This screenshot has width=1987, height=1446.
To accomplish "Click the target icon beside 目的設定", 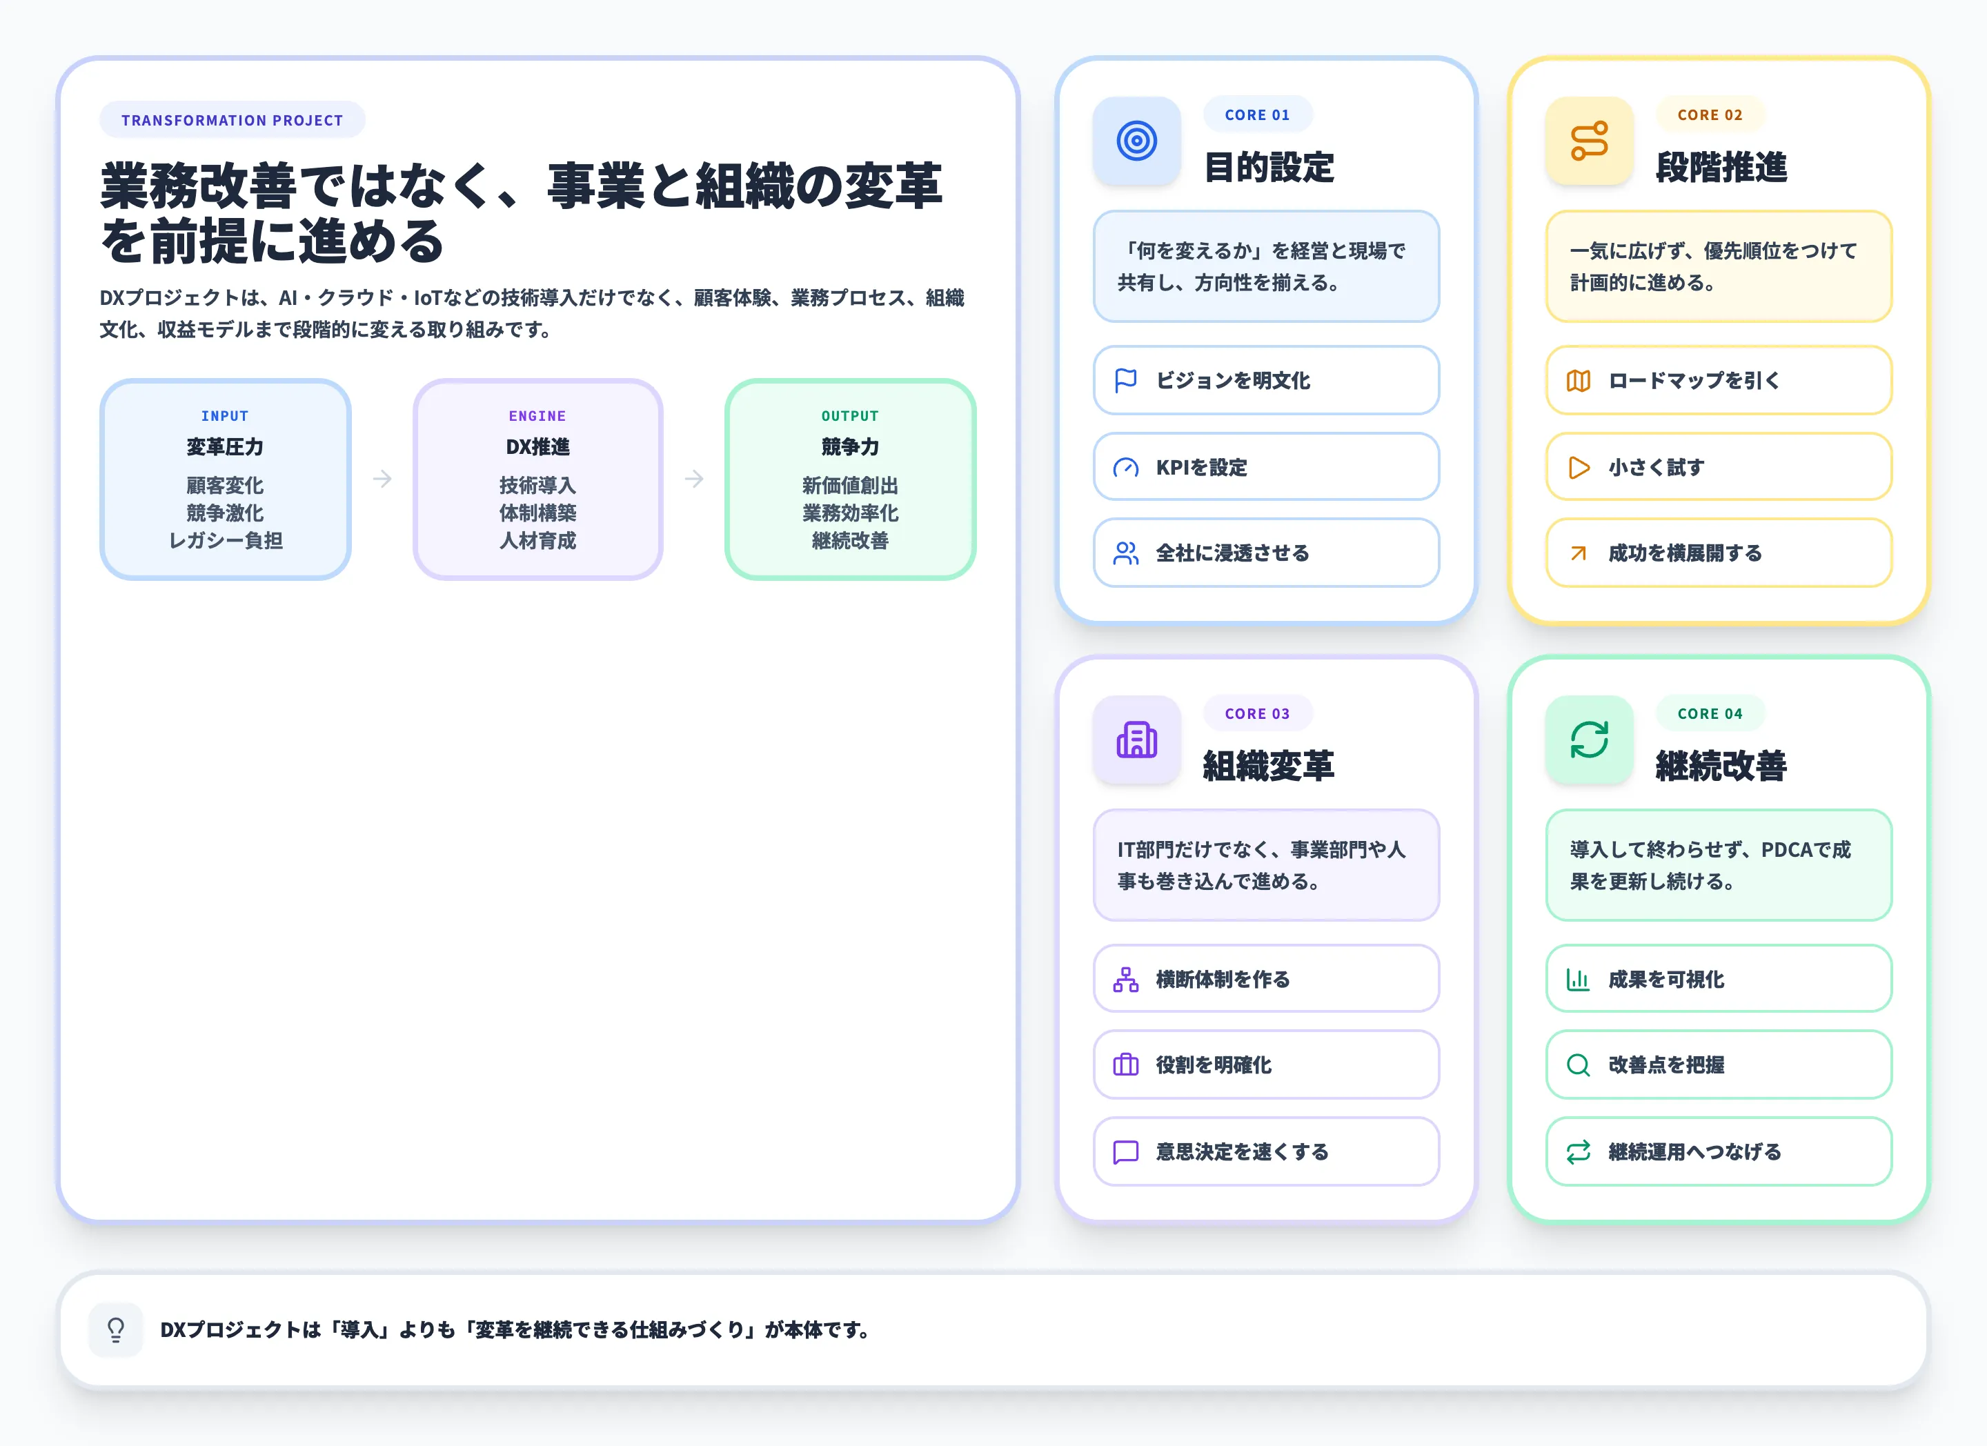I will pos(1136,140).
